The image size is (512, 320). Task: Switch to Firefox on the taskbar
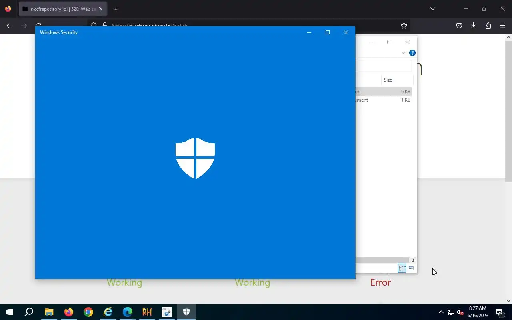[x=68, y=312]
